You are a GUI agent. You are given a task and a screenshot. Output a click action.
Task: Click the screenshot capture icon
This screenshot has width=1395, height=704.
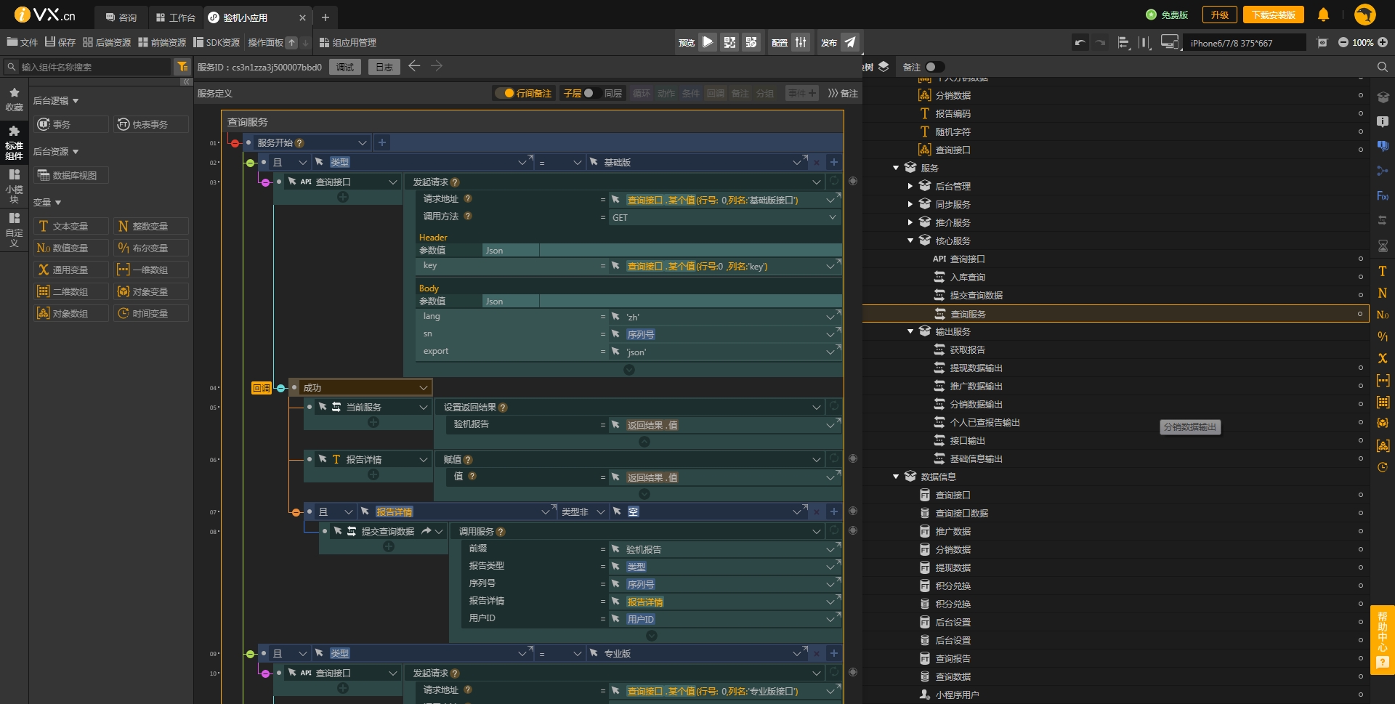[x=1322, y=42]
